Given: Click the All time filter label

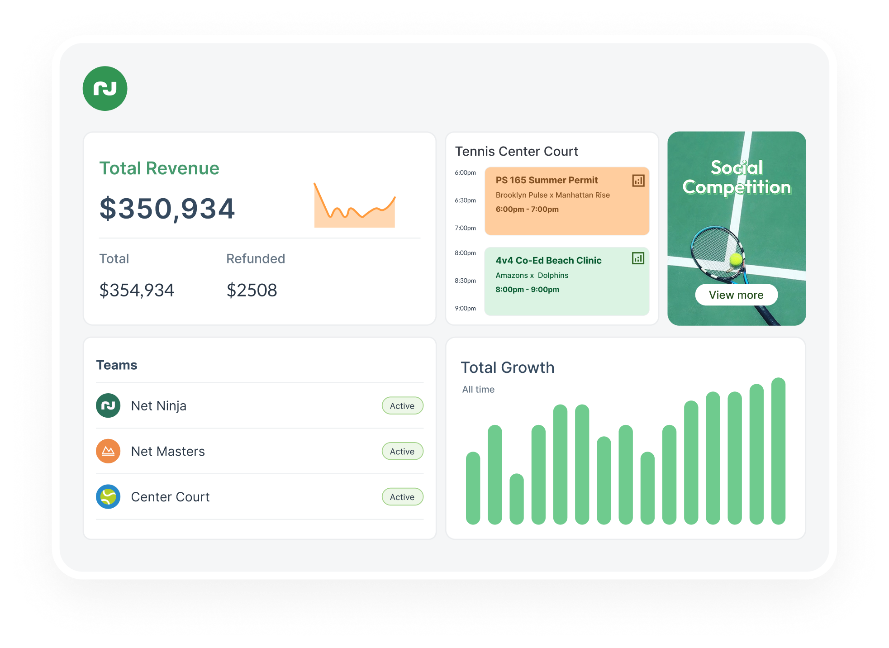Looking at the screenshot, I should click(x=478, y=390).
